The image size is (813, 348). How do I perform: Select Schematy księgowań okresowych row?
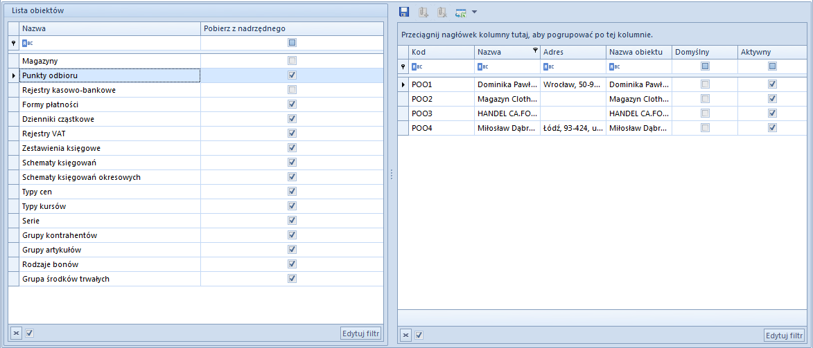click(196, 177)
